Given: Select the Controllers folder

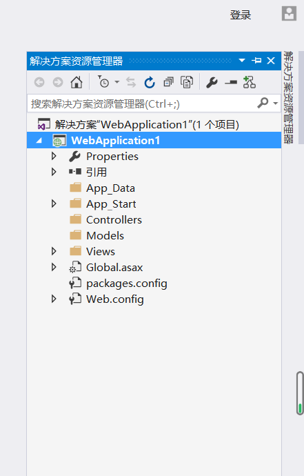Looking at the screenshot, I should click(114, 219).
